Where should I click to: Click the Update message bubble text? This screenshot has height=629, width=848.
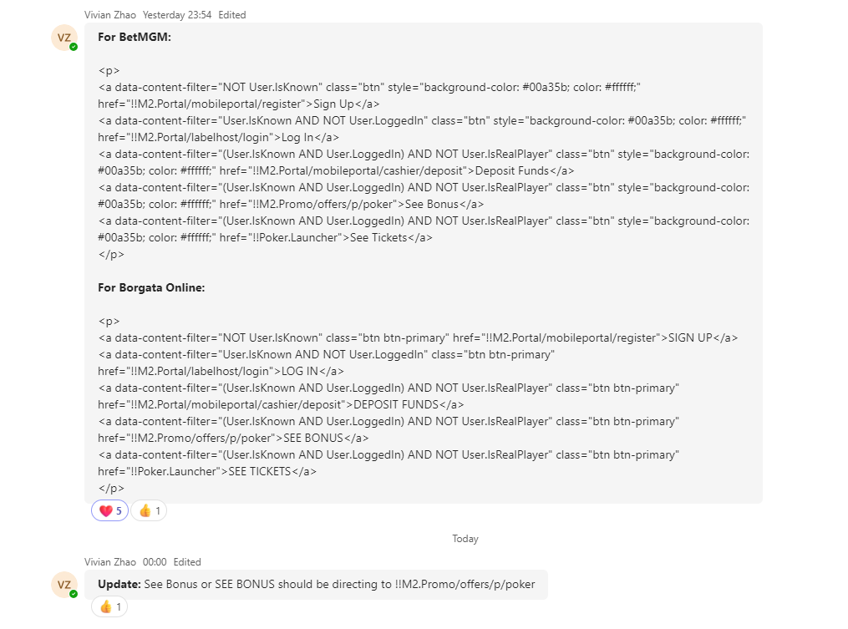(x=317, y=584)
